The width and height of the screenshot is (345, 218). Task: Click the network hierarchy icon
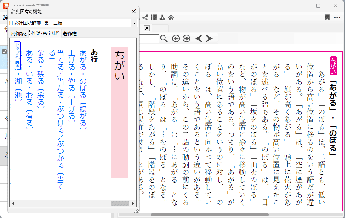point(162,17)
